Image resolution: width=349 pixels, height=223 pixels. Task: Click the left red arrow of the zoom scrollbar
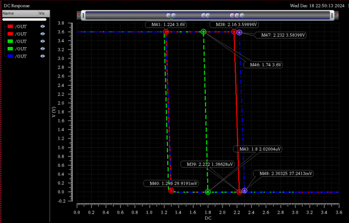79,15
